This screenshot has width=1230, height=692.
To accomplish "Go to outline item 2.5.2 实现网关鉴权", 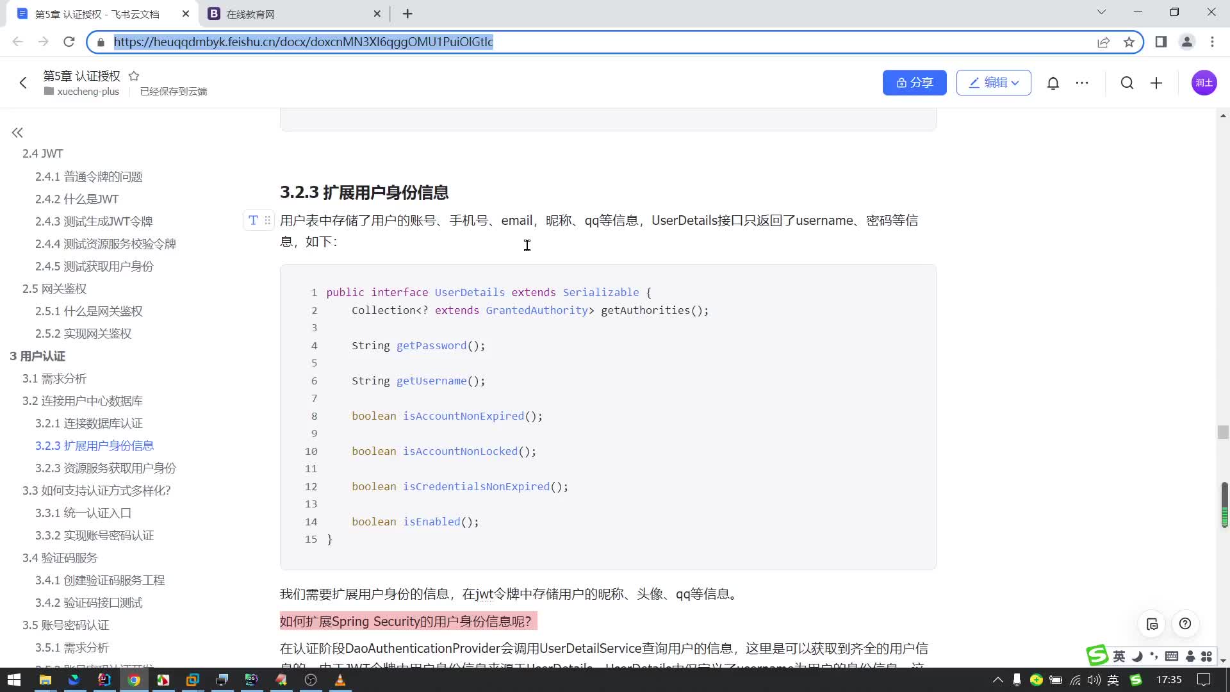I will pyautogui.click(x=83, y=333).
